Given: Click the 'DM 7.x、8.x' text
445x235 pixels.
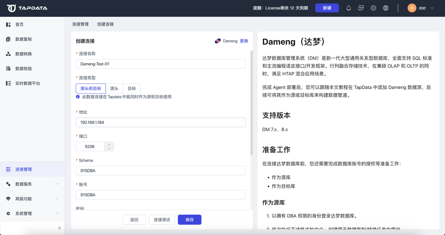Looking at the screenshot, I should coord(275,129).
